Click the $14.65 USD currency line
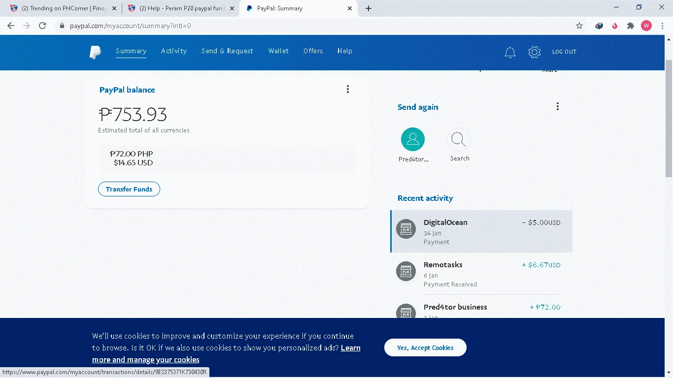This screenshot has height=378, width=673. 133,162
